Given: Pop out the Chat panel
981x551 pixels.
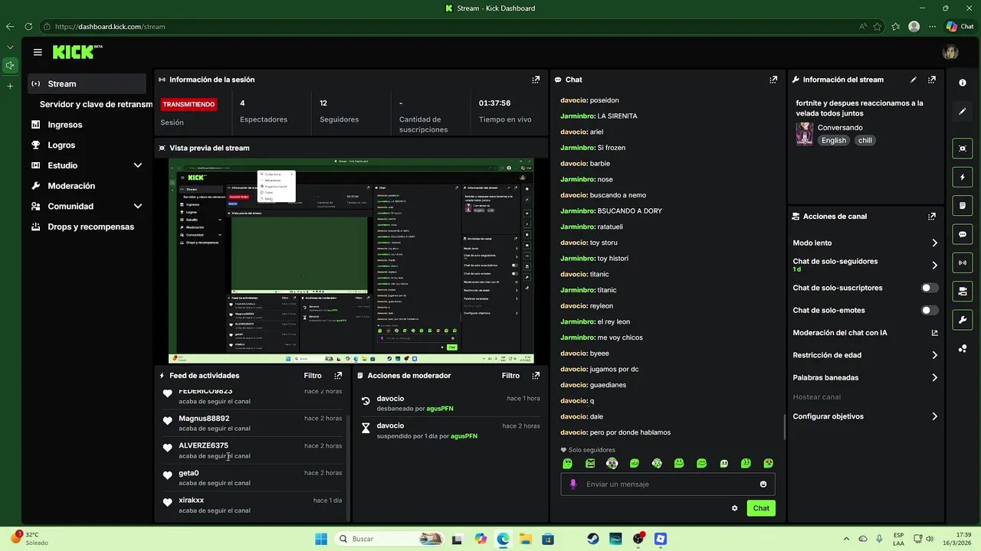Looking at the screenshot, I should 774,80.
